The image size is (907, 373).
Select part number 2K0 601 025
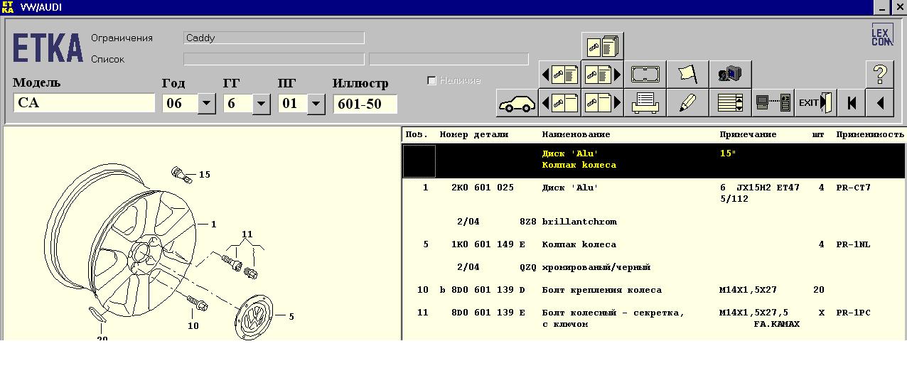coord(482,188)
